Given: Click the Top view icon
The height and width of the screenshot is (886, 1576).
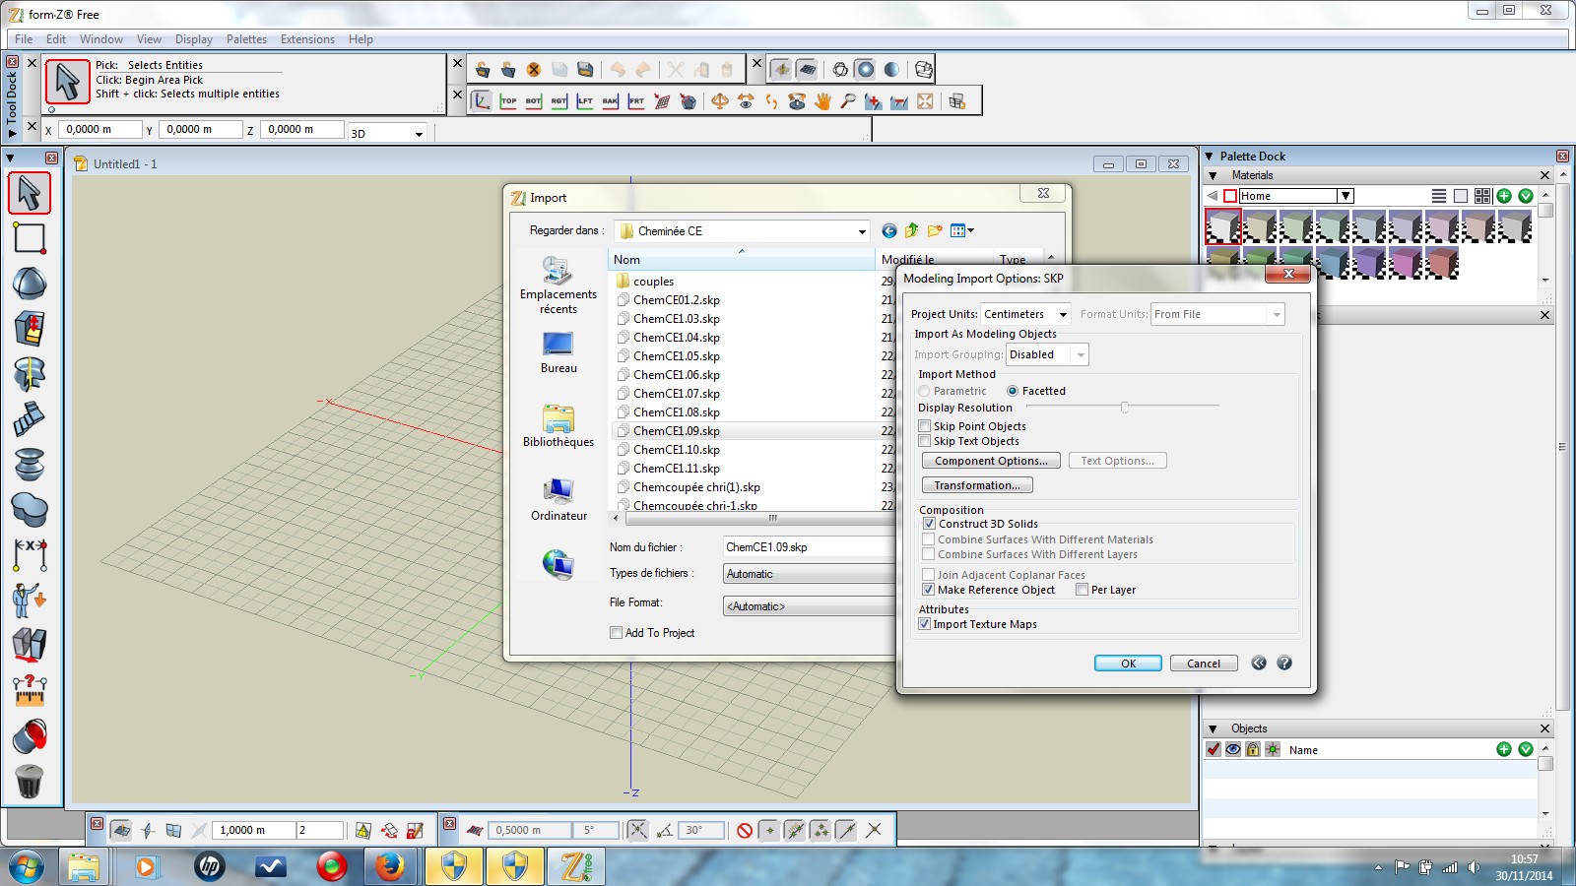Looking at the screenshot, I should (508, 101).
